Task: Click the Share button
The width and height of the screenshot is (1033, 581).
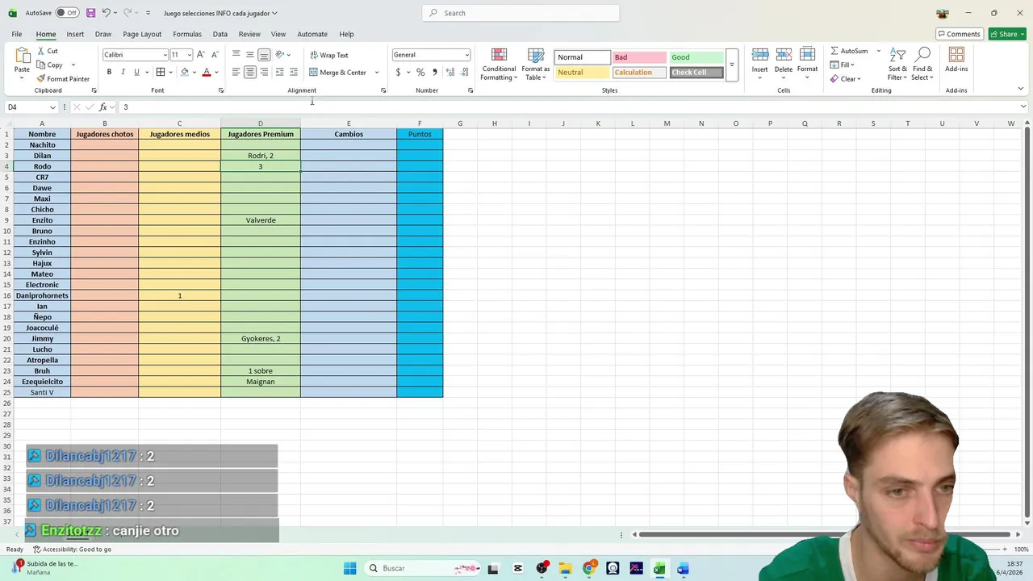Action: click(1008, 34)
